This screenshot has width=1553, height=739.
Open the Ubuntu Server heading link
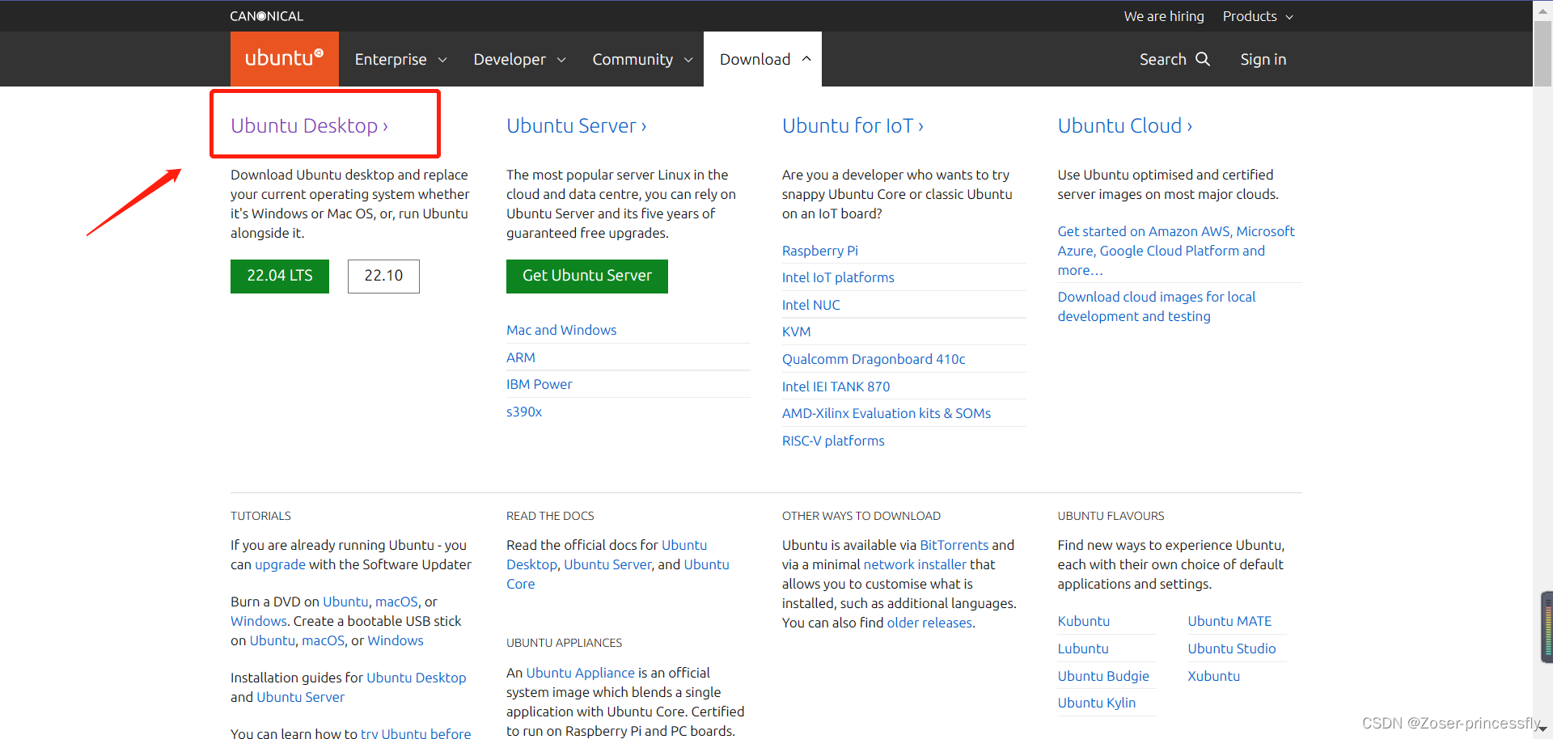[x=576, y=125]
